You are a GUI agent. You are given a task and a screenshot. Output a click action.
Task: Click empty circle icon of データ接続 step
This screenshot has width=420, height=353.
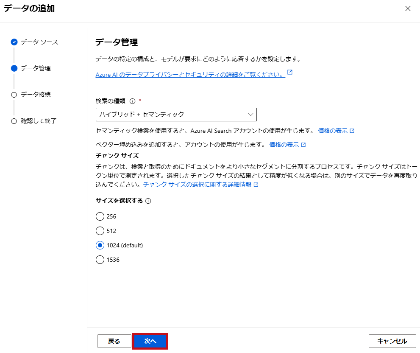(x=14, y=95)
